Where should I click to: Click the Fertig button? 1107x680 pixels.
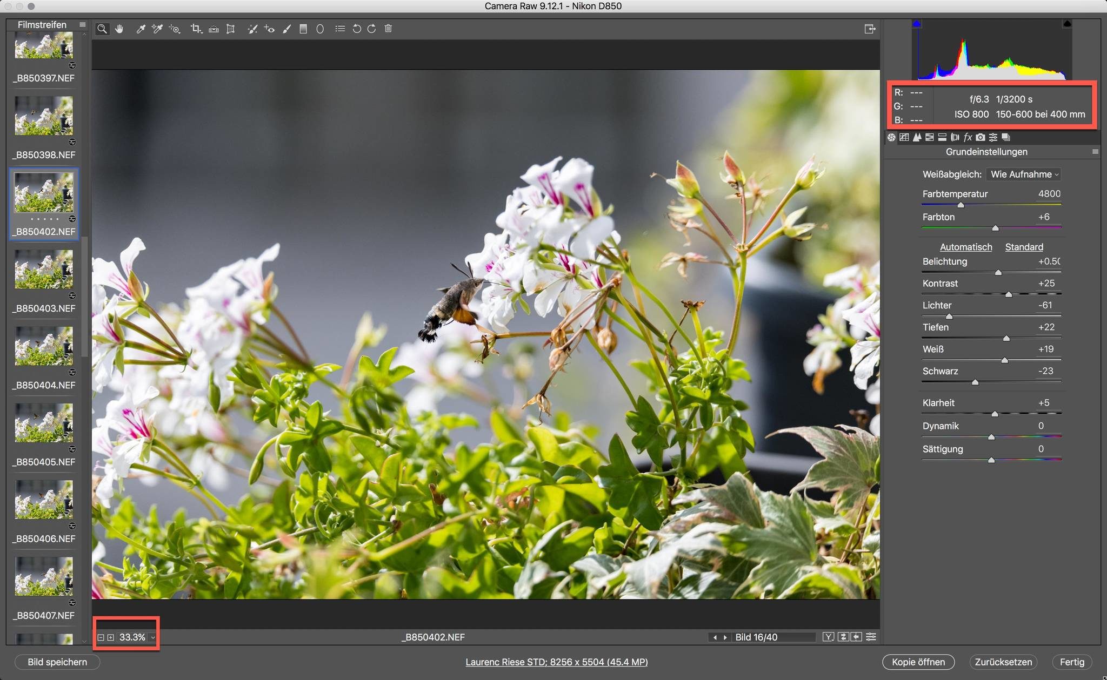(1072, 662)
